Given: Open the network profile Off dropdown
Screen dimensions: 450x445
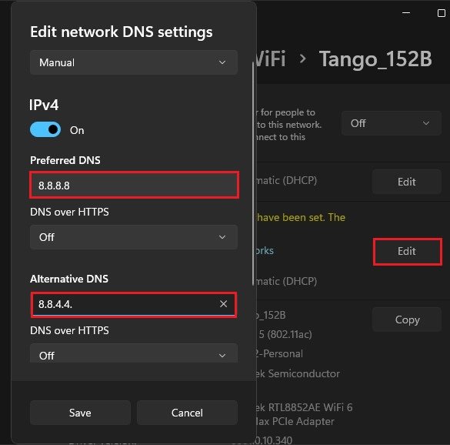Looking at the screenshot, I should click(x=392, y=123).
